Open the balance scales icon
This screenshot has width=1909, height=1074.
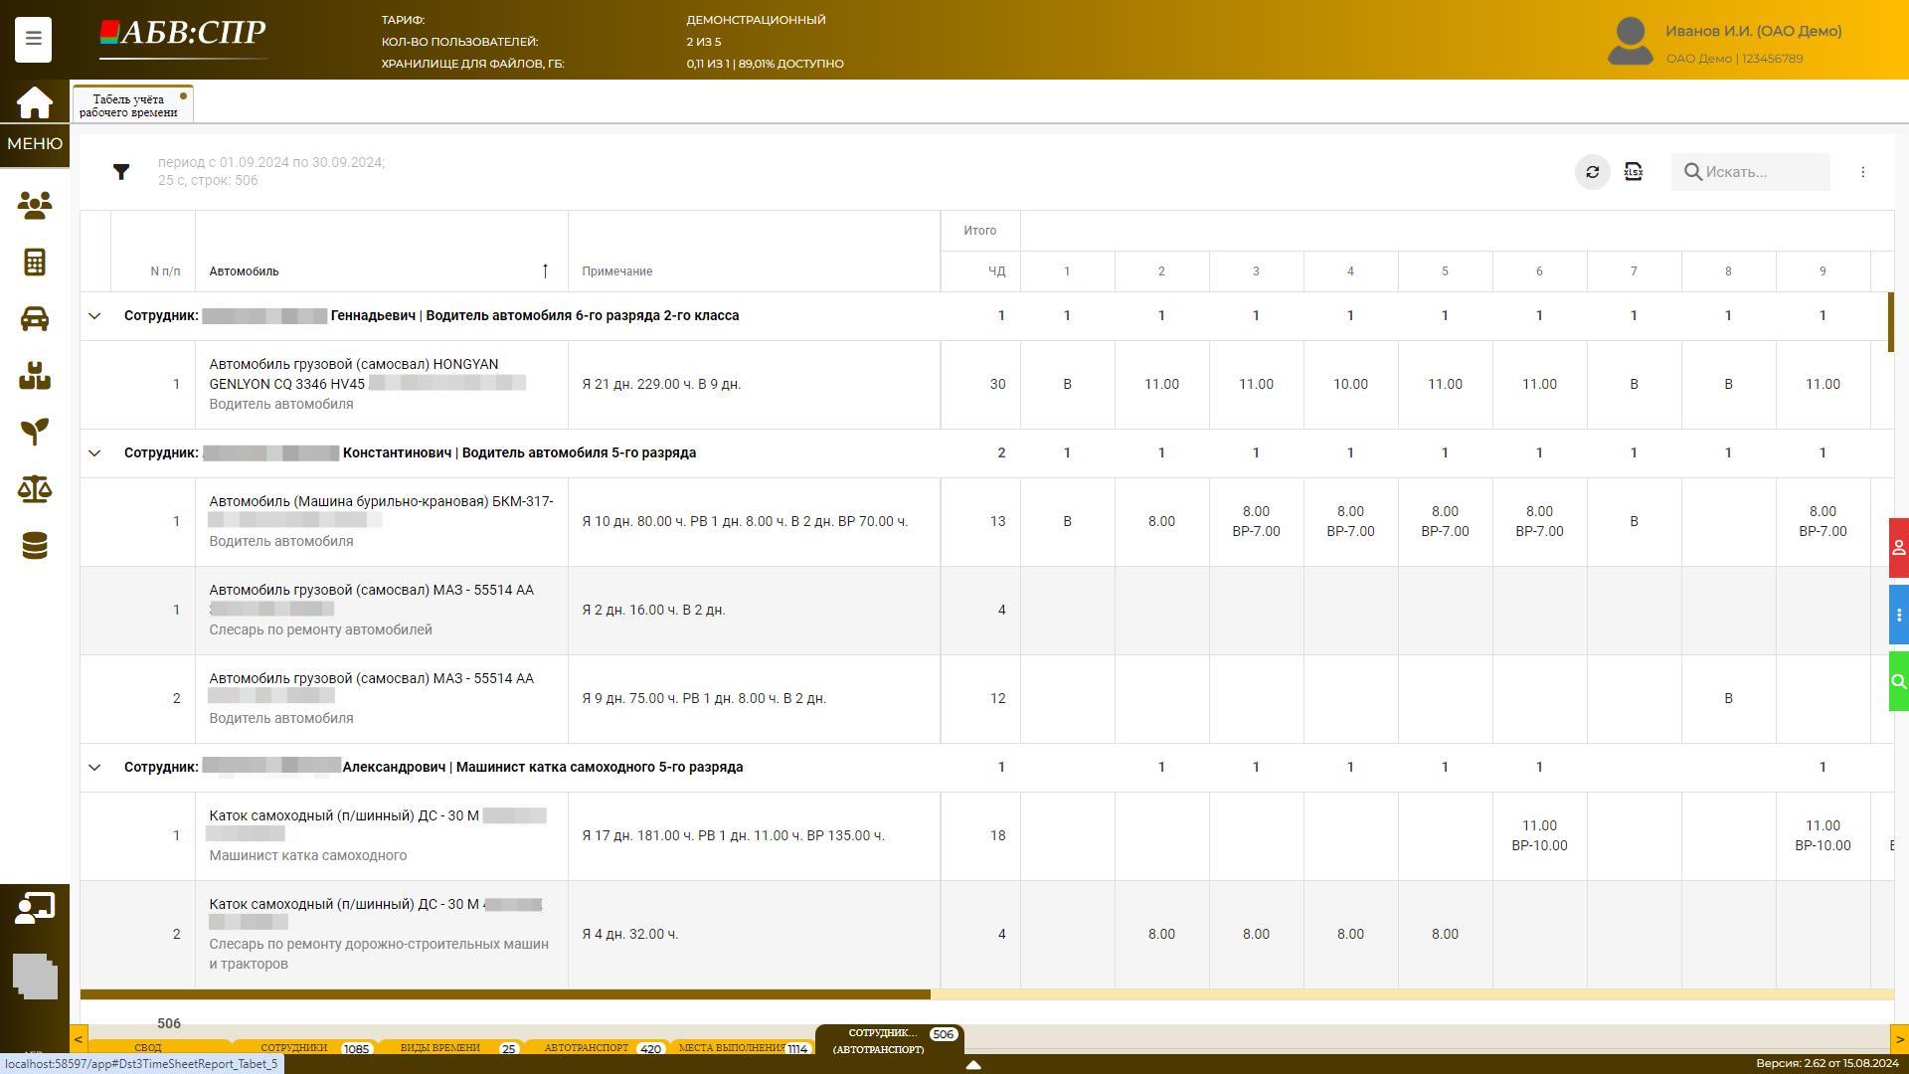tap(35, 489)
